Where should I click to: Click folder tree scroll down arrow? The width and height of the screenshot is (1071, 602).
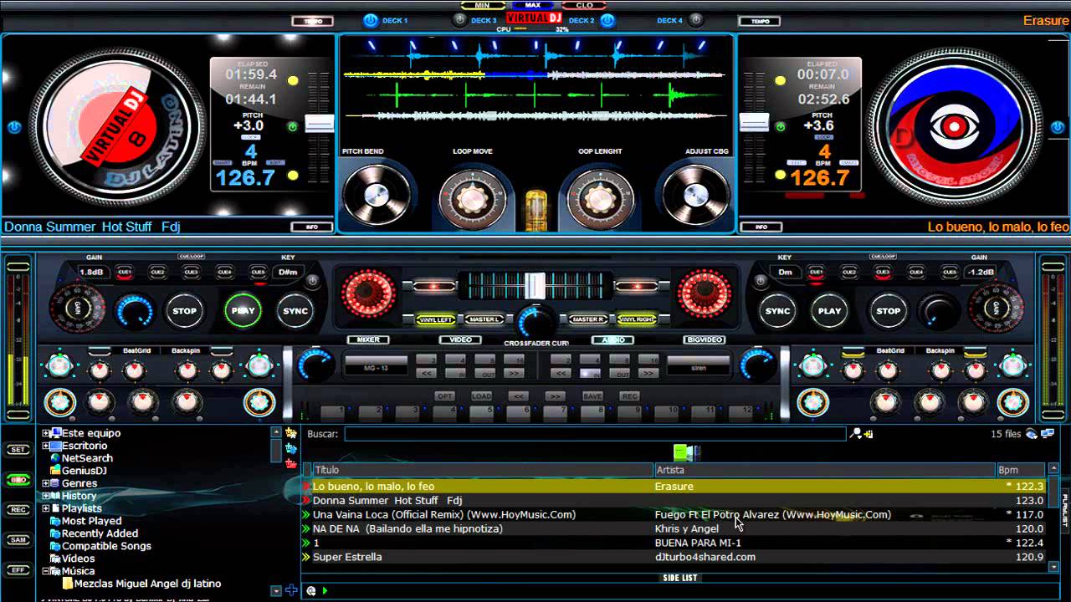pyautogui.click(x=276, y=591)
